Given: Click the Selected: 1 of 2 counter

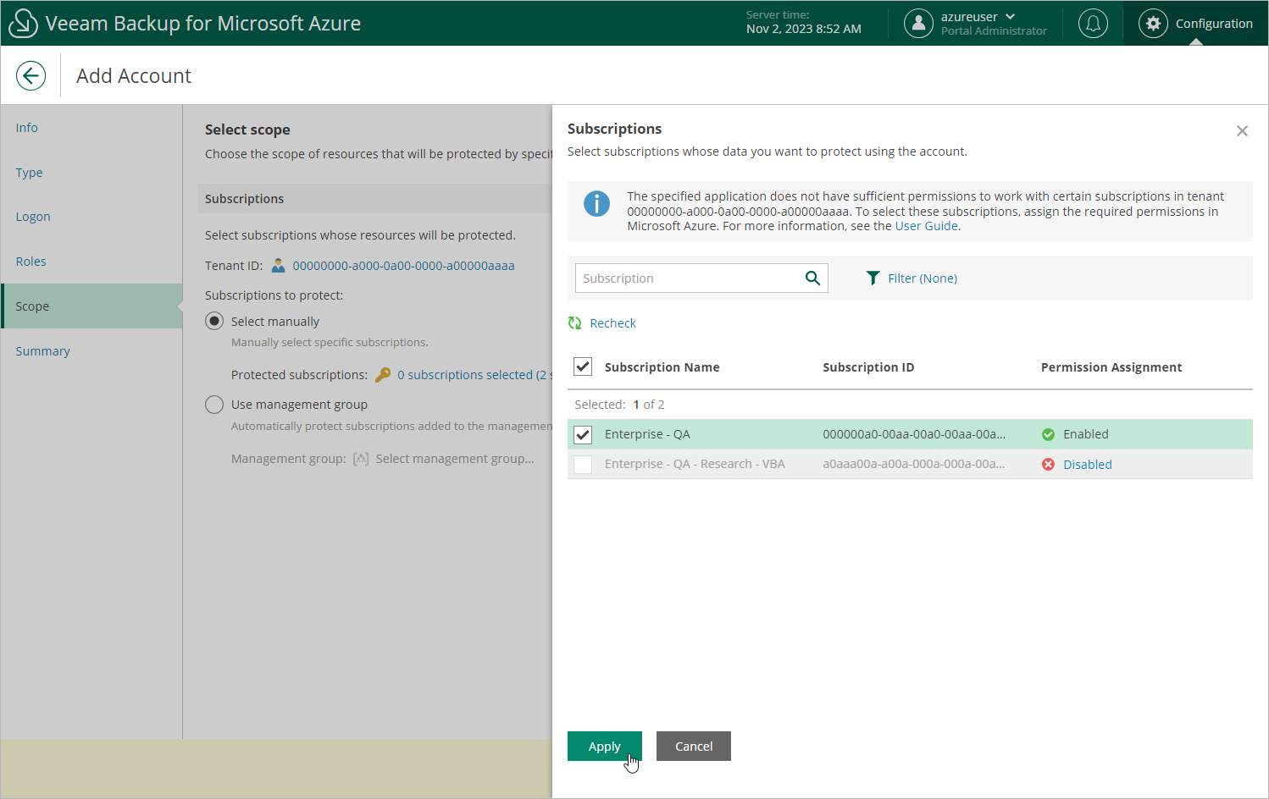Looking at the screenshot, I should pyautogui.click(x=619, y=405).
